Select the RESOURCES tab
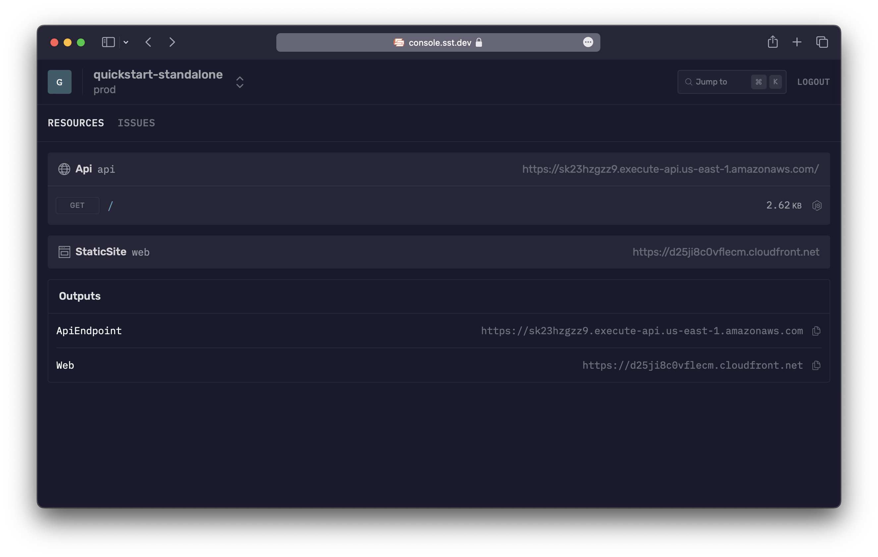 pos(76,123)
